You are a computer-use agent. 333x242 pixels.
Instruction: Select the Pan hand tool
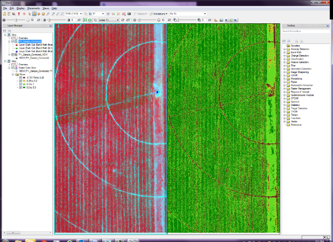coord(34,14)
